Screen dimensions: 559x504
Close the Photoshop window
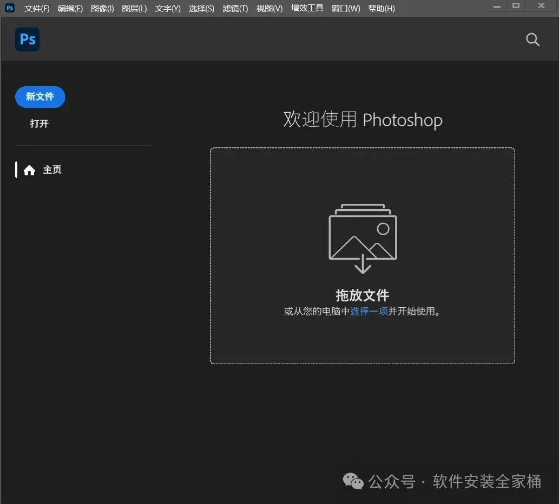541,6
